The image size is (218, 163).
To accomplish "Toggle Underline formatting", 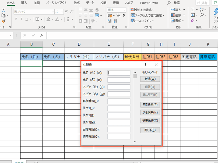I will (26, 19).
